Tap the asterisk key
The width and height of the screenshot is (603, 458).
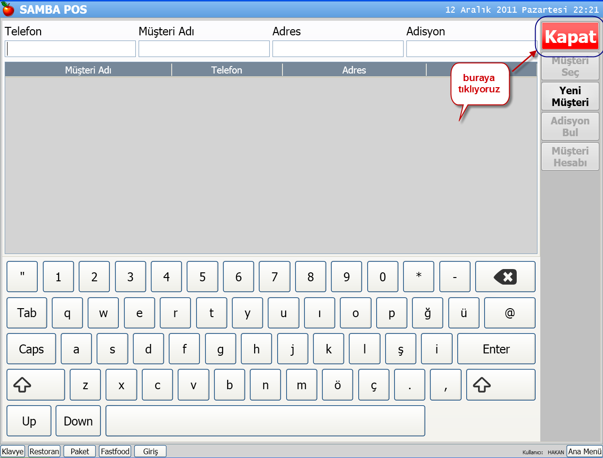[x=419, y=277]
